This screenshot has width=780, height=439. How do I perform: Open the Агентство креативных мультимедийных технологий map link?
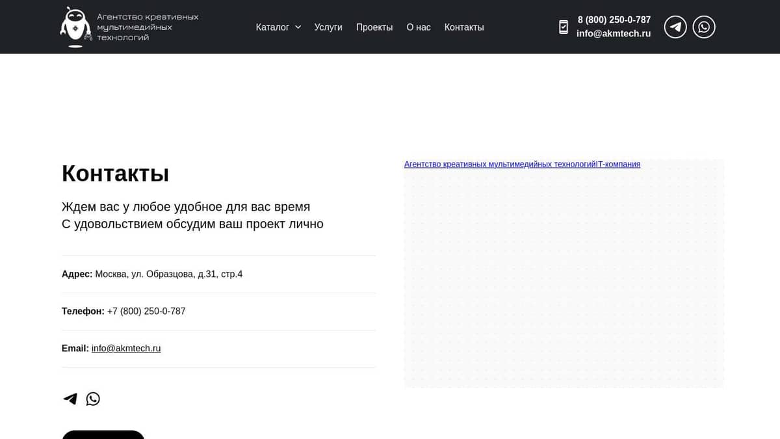pyautogui.click(x=500, y=165)
